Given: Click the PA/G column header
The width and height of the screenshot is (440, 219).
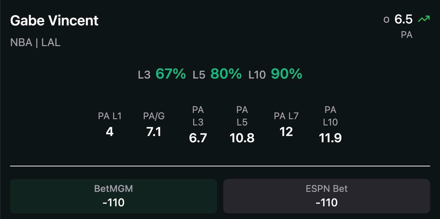Looking at the screenshot, I should tap(154, 116).
